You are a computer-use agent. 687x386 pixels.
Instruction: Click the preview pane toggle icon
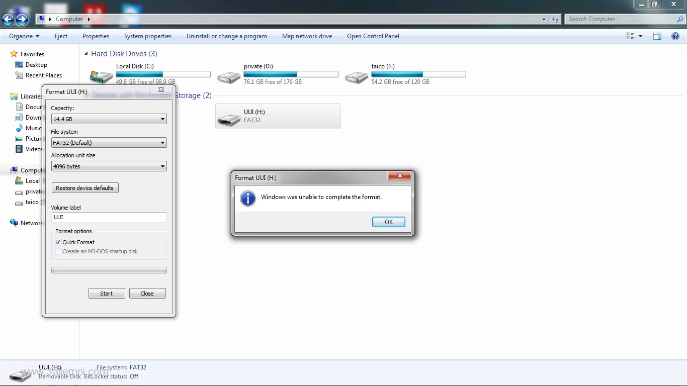657,36
